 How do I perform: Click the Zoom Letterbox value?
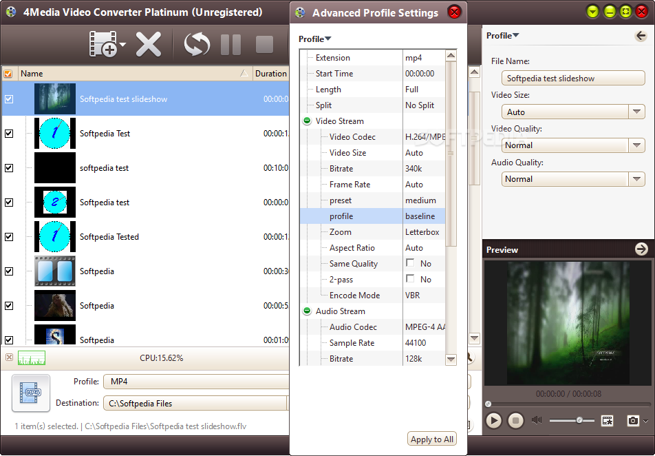[422, 232]
